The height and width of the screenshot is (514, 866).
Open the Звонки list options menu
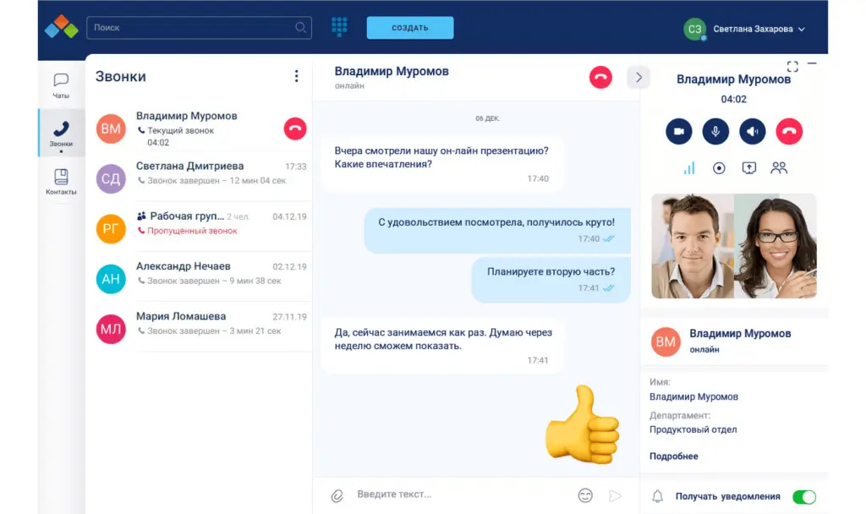tap(297, 76)
